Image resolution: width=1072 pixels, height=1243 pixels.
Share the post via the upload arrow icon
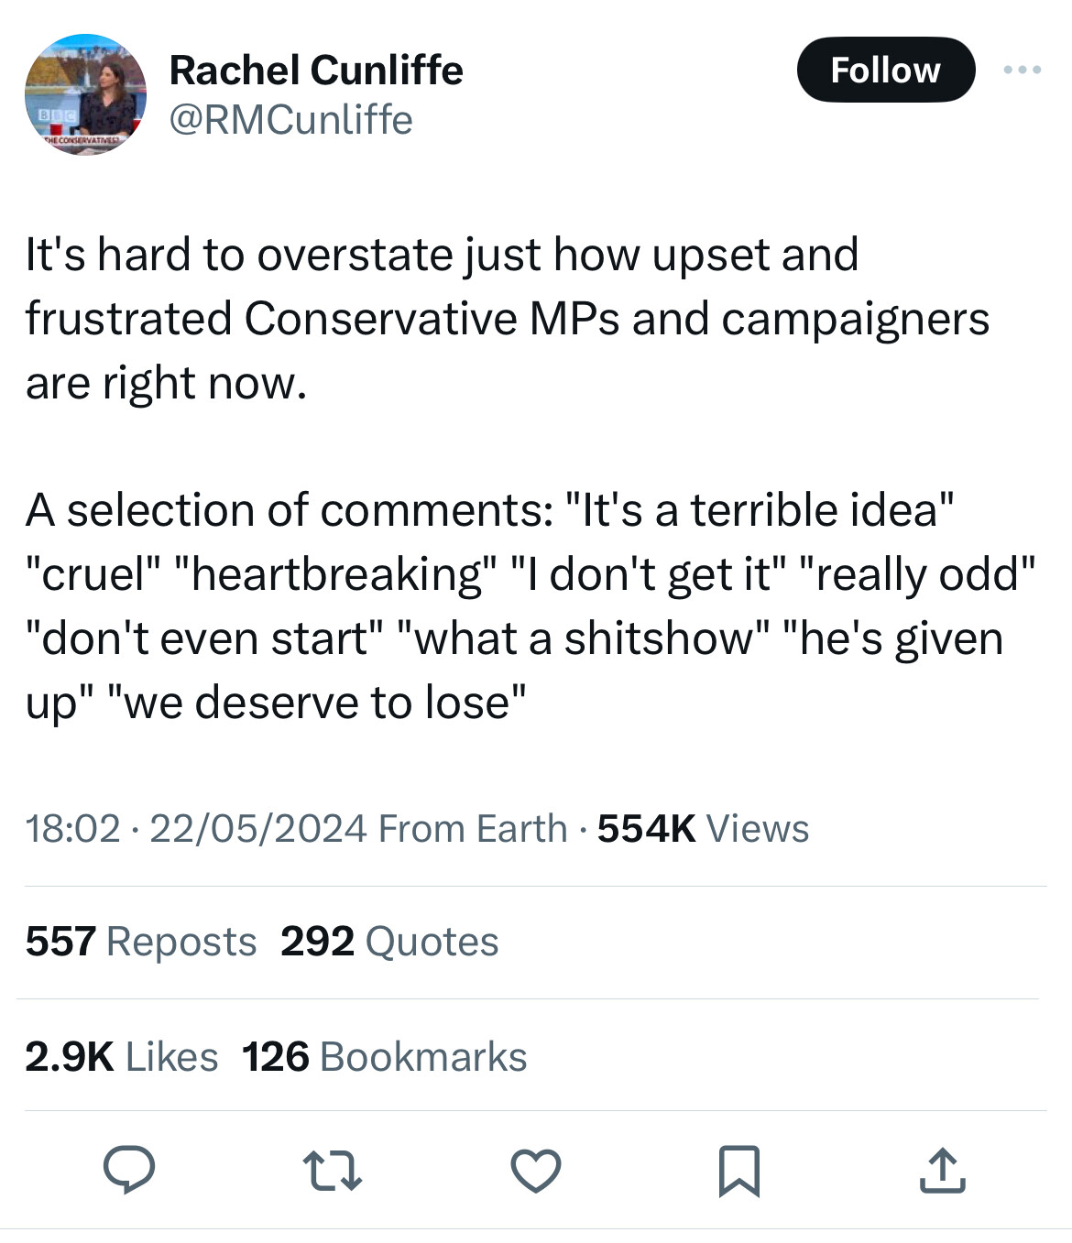click(x=942, y=1171)
